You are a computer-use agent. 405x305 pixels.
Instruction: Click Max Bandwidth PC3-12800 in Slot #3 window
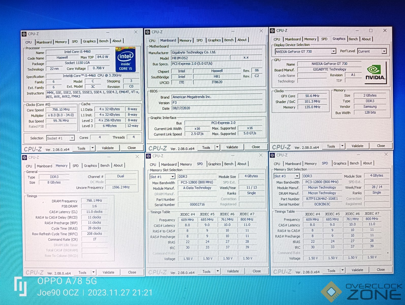pos(322,182)
